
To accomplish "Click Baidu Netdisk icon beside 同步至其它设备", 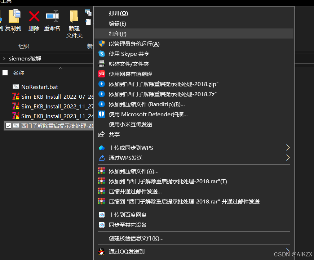I will 102,225.
